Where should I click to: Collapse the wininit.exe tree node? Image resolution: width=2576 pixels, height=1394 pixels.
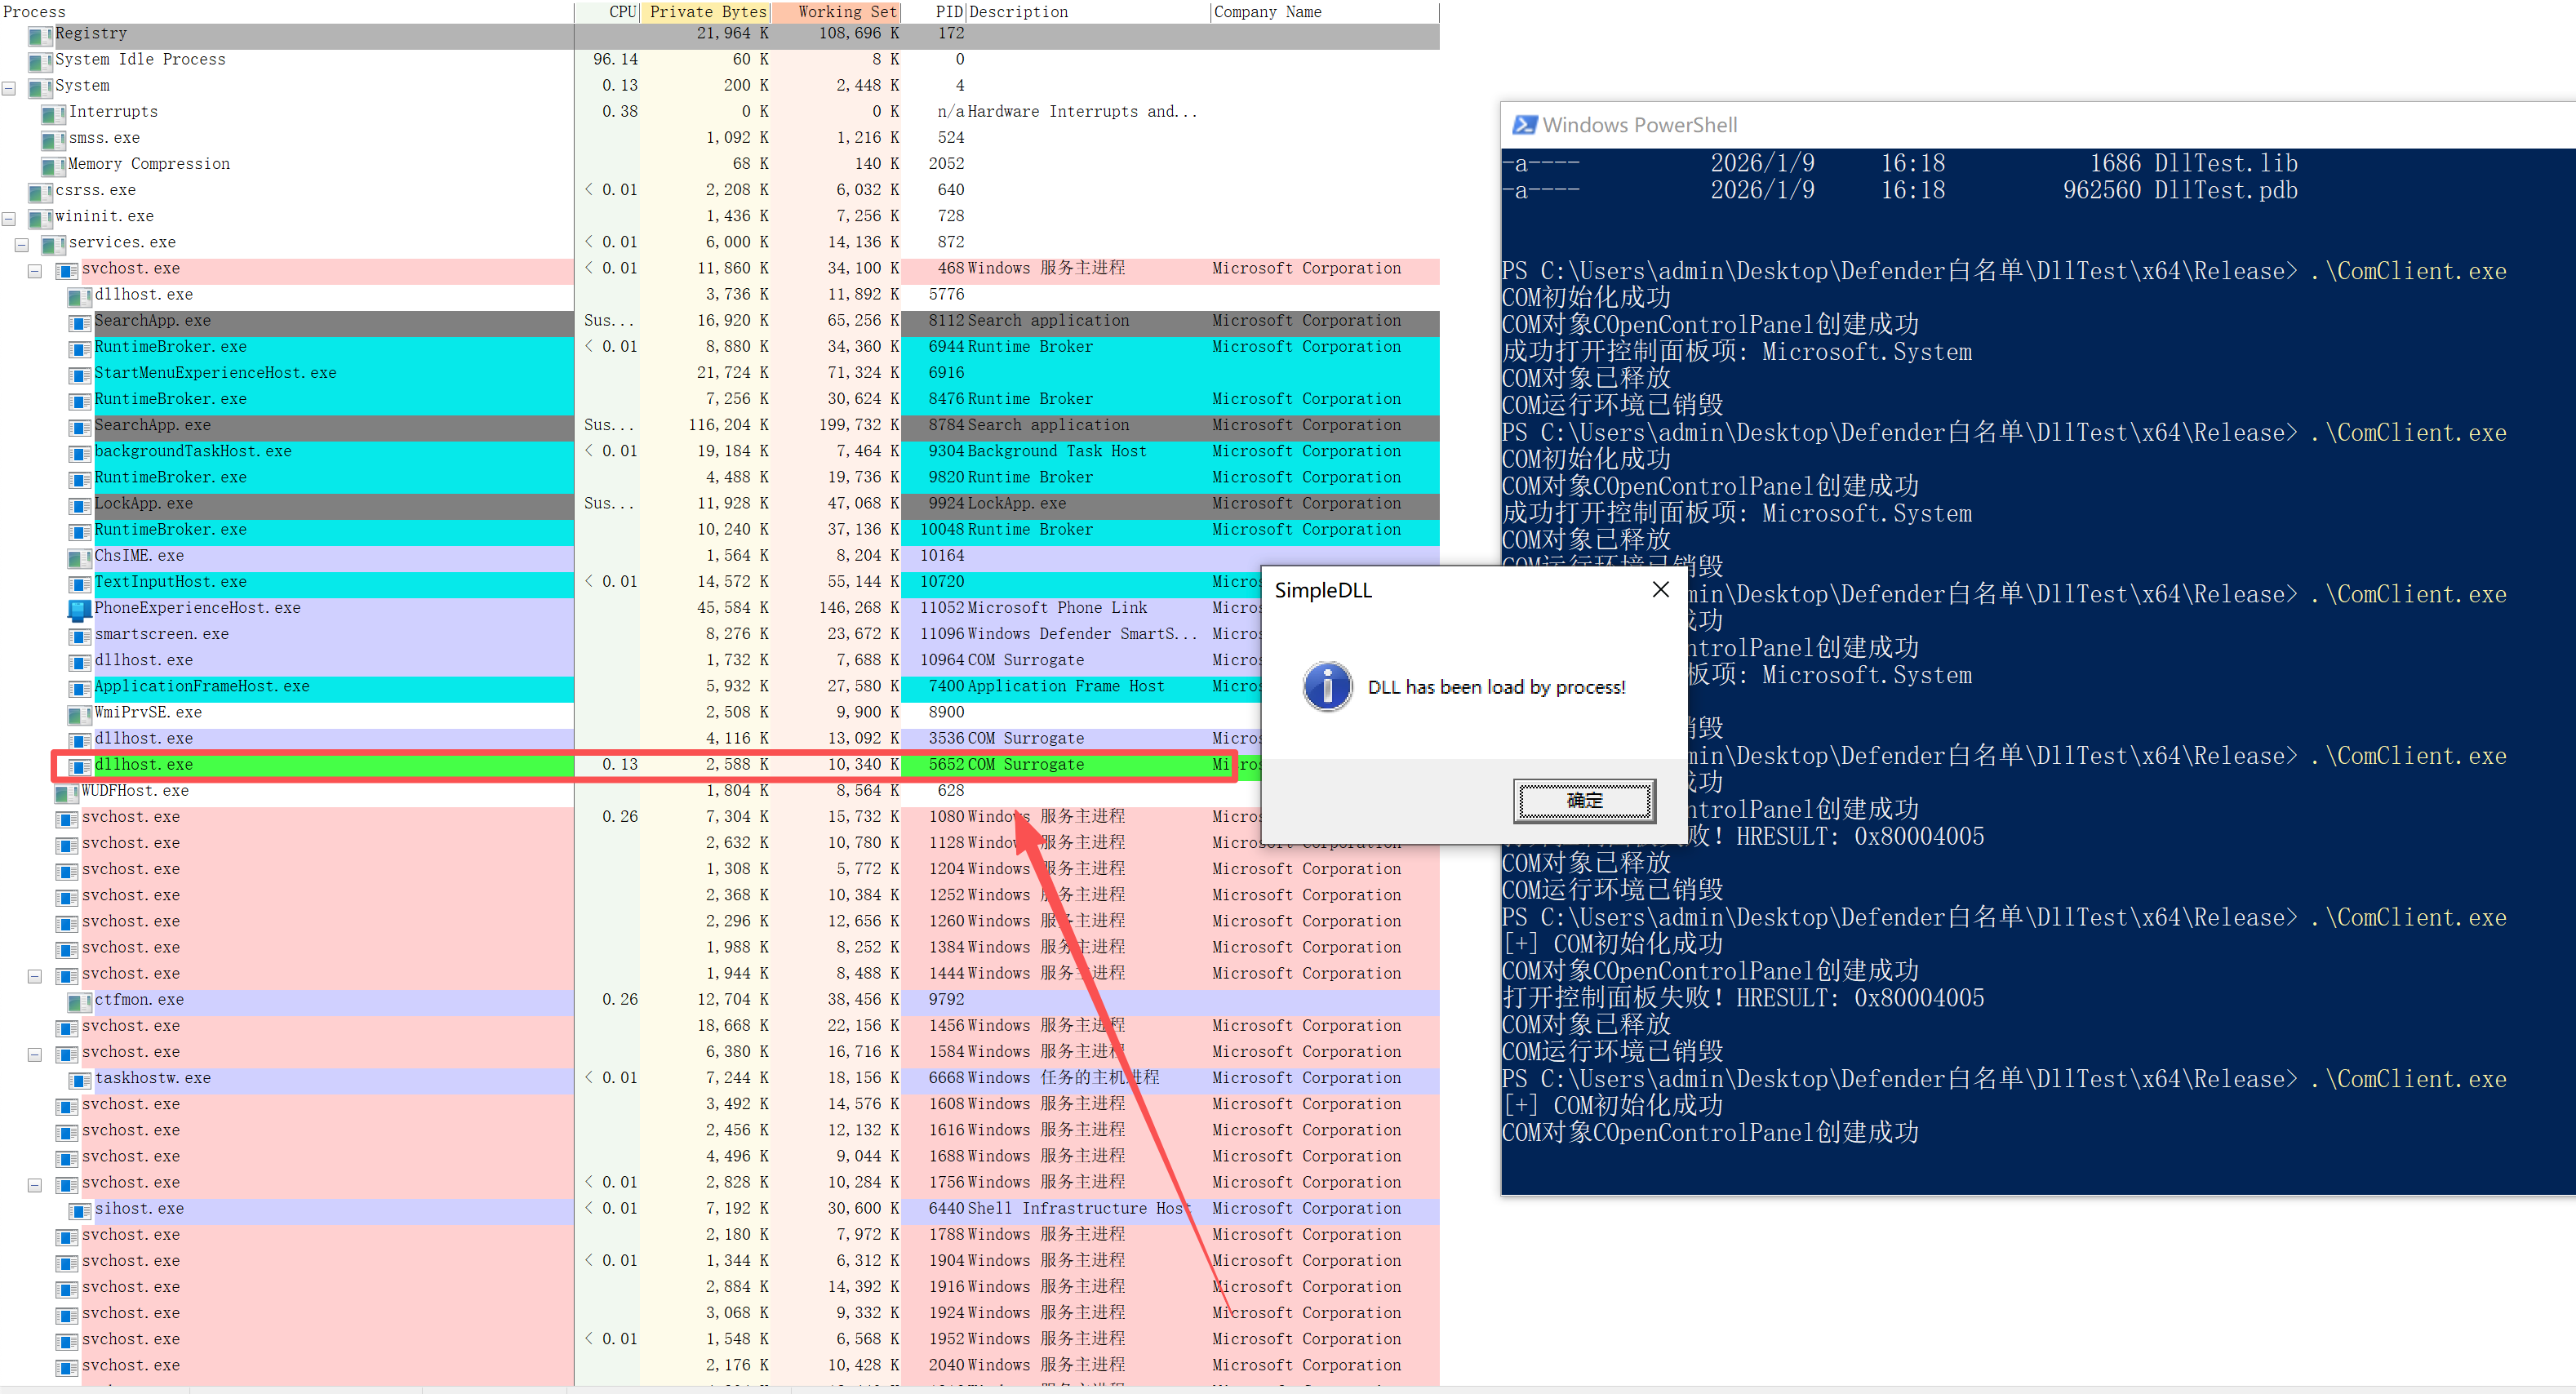(9, 218)
